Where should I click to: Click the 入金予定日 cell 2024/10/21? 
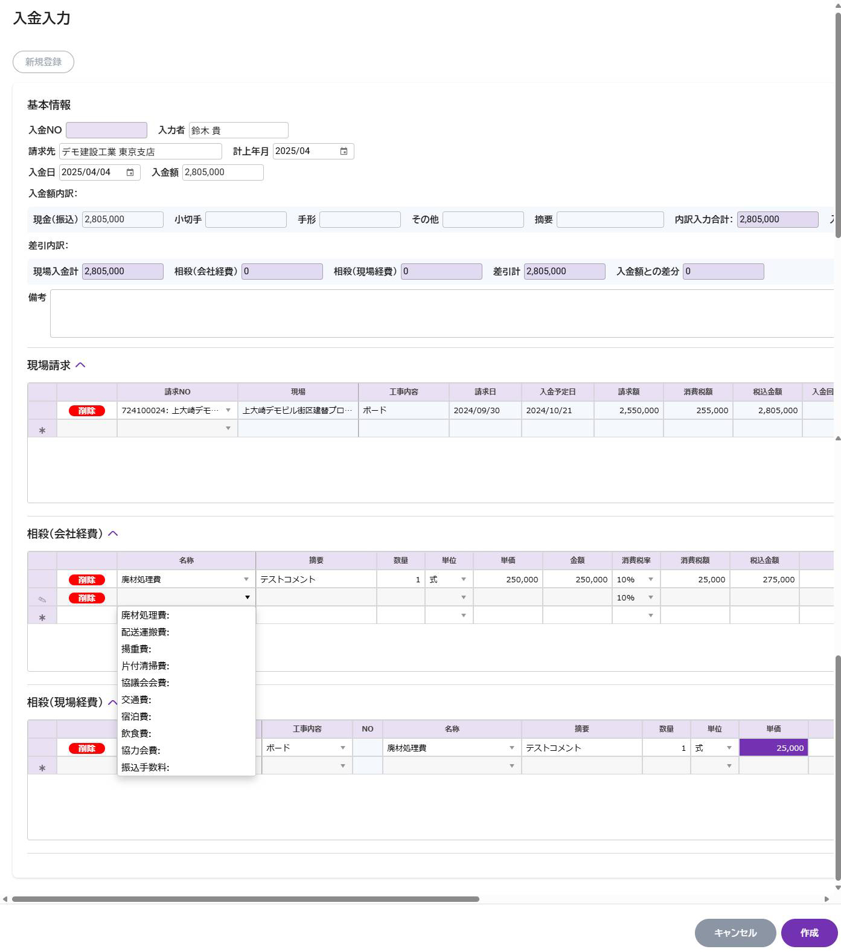click(558, 410)
